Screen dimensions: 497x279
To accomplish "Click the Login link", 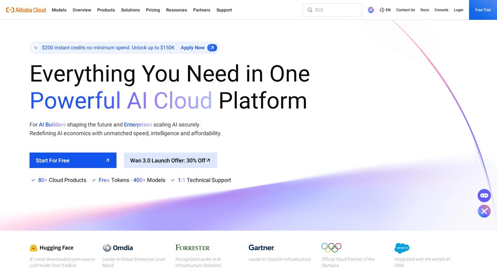I will click(458, 10).
